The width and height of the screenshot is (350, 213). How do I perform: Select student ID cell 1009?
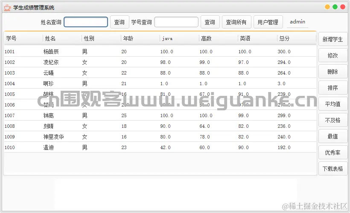(x=9, y=137)
